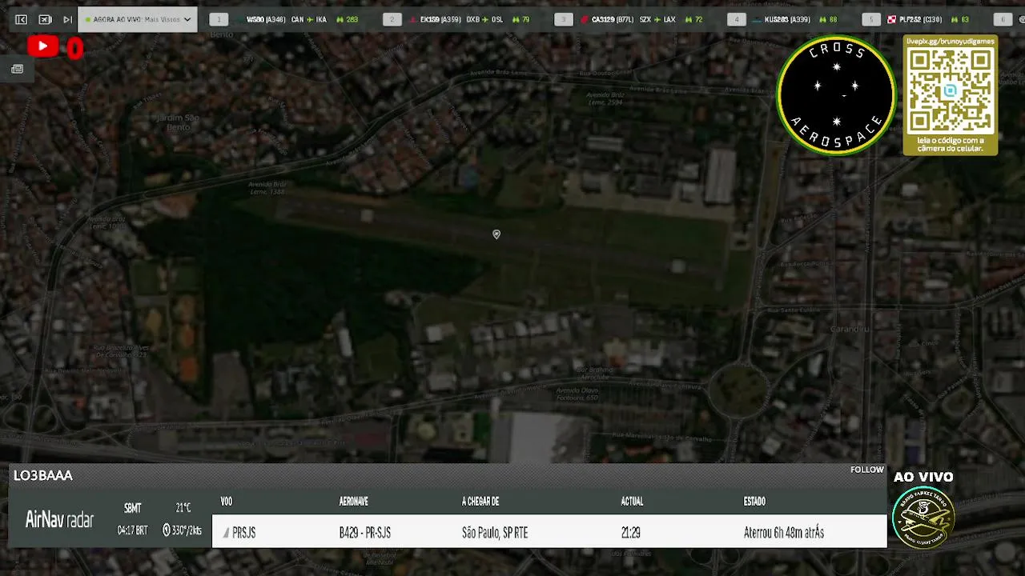The width and height of the screenshot is (1025, 576).
Task: Click rank number 5 badge
Action: tap(871, 19)
